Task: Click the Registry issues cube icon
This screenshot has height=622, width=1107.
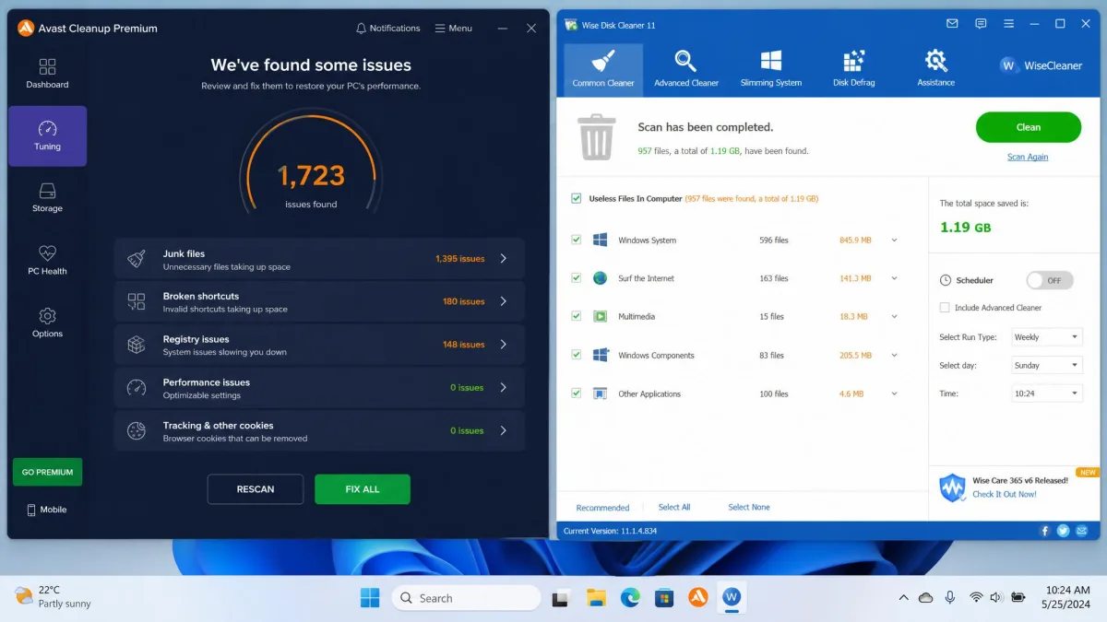Action: pos(137,345)
